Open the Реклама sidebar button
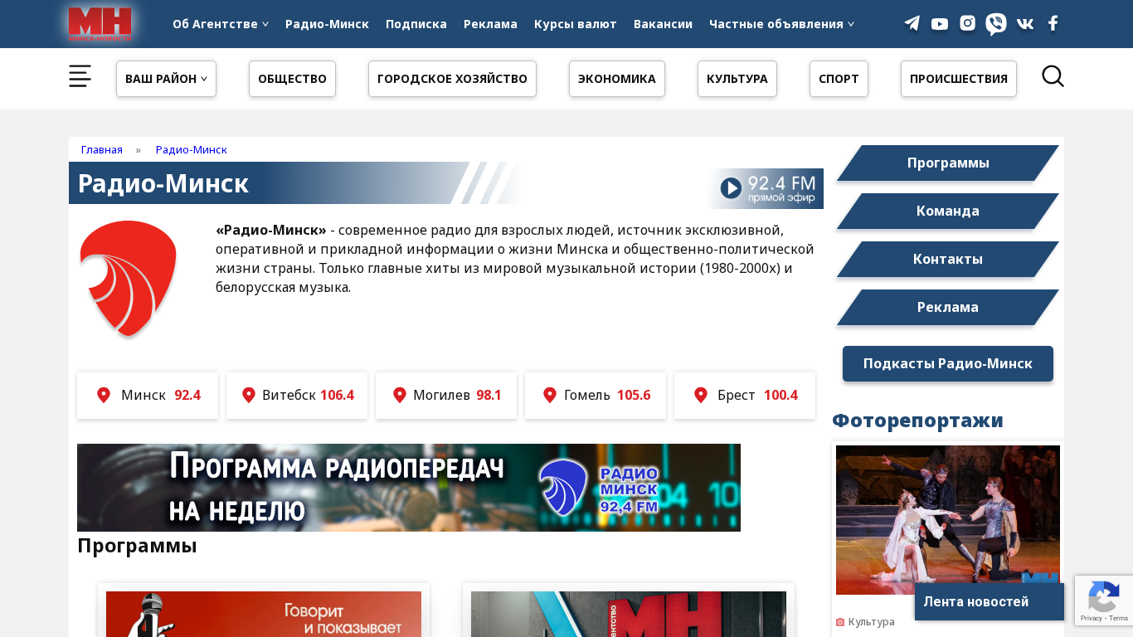 tap(948, 307)
